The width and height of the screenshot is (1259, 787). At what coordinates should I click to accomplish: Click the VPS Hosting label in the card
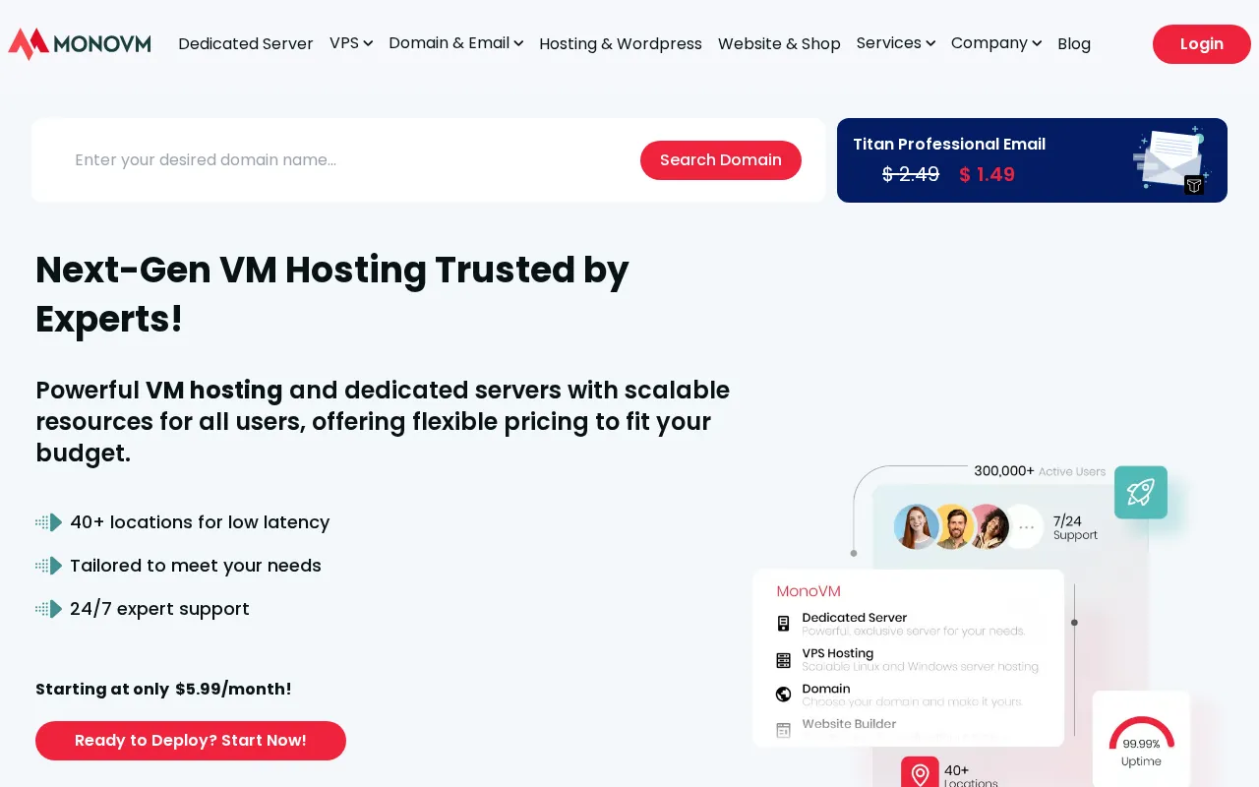pos(838,653)
